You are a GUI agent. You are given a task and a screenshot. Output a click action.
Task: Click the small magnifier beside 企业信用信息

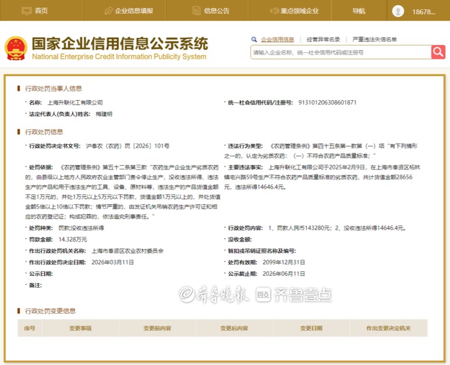pyautogui.click(x=254, y=40)
